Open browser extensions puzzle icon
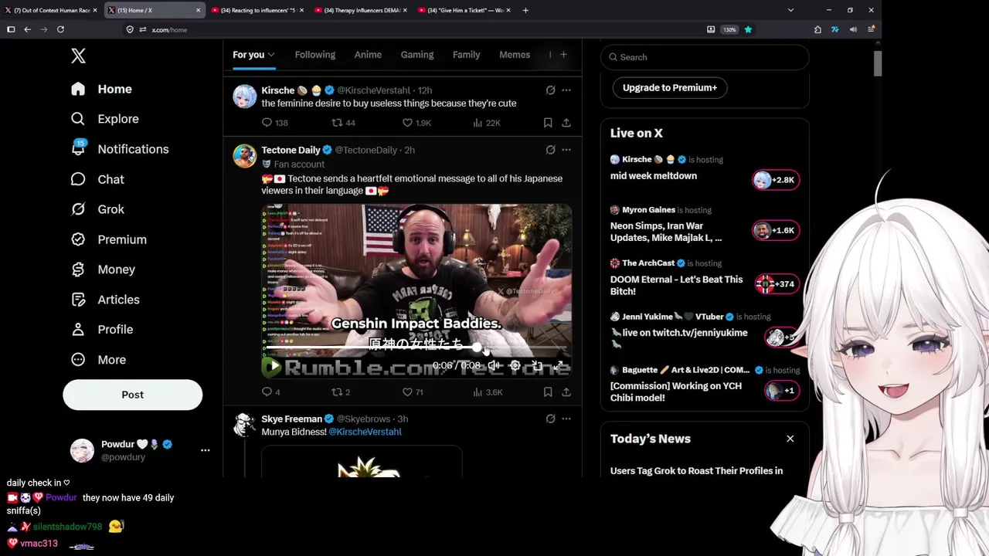This screenshot has height=556, width=989. (817, 29)
